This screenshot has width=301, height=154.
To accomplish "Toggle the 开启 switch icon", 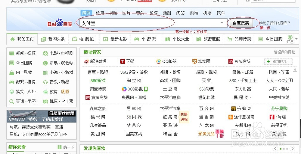I will tap(290, 37).
